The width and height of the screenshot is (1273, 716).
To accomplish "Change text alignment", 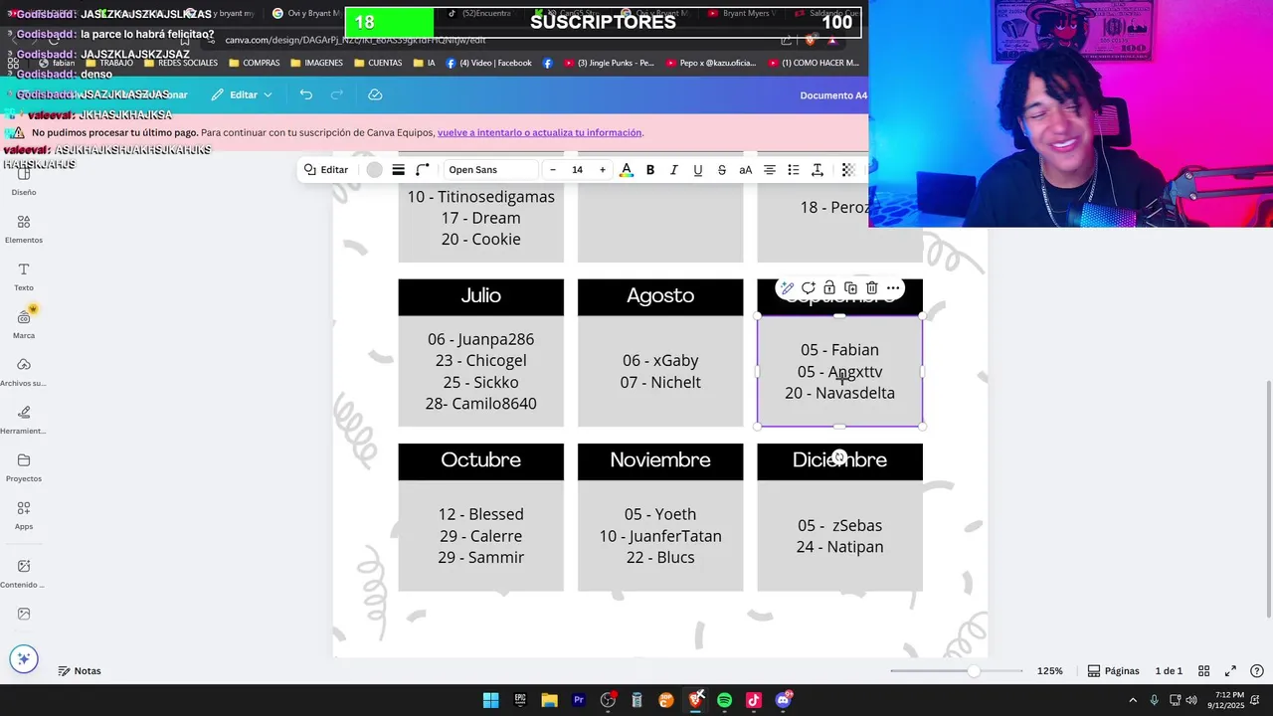I will point(770,170).
